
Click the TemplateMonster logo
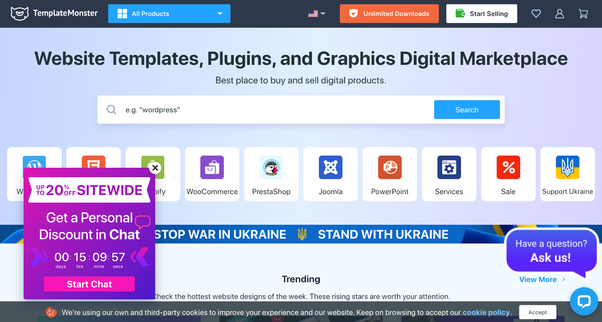tap(54, 14)
